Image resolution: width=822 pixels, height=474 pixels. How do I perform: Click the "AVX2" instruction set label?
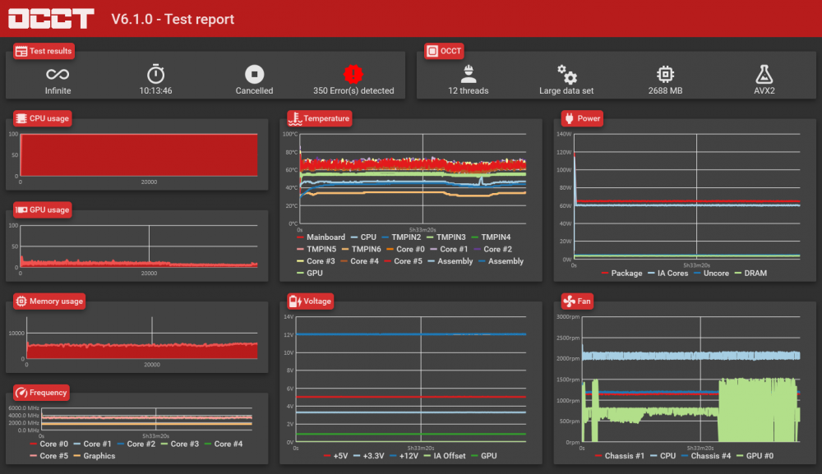pyautogui.click(x=764, y=90)
